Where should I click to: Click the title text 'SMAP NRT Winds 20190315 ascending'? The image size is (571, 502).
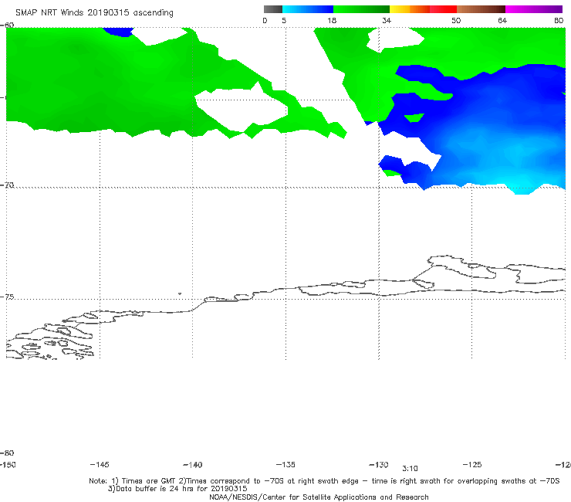pyautogui.click(x=94, y=12)
